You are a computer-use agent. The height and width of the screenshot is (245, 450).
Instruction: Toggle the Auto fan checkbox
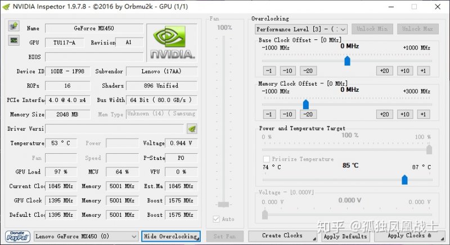pyautogui.click(x=217, y=219)
